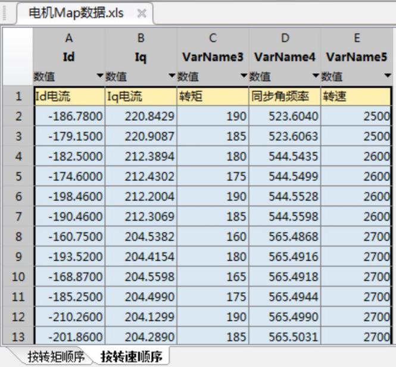Viewport: 396px width, 367px height.
Task: Open column A data type dropdown
Action: 99,76
